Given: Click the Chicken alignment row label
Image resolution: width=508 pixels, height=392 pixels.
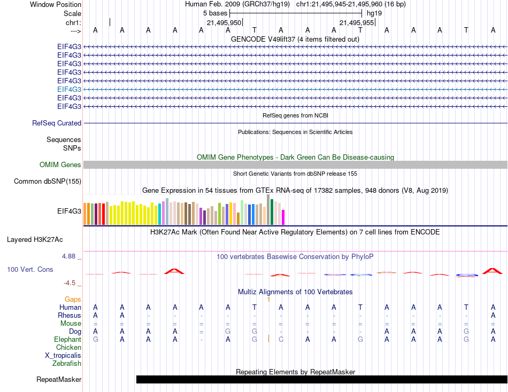Looking at the screenshot, I should pyautogui.click(x=68, y=347).
